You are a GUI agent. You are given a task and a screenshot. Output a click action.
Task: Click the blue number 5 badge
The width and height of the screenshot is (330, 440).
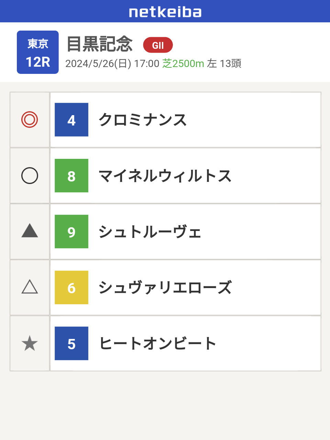71,343
